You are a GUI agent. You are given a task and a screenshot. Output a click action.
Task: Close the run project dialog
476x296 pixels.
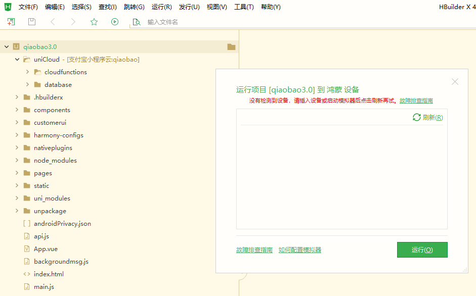(455, 82)
